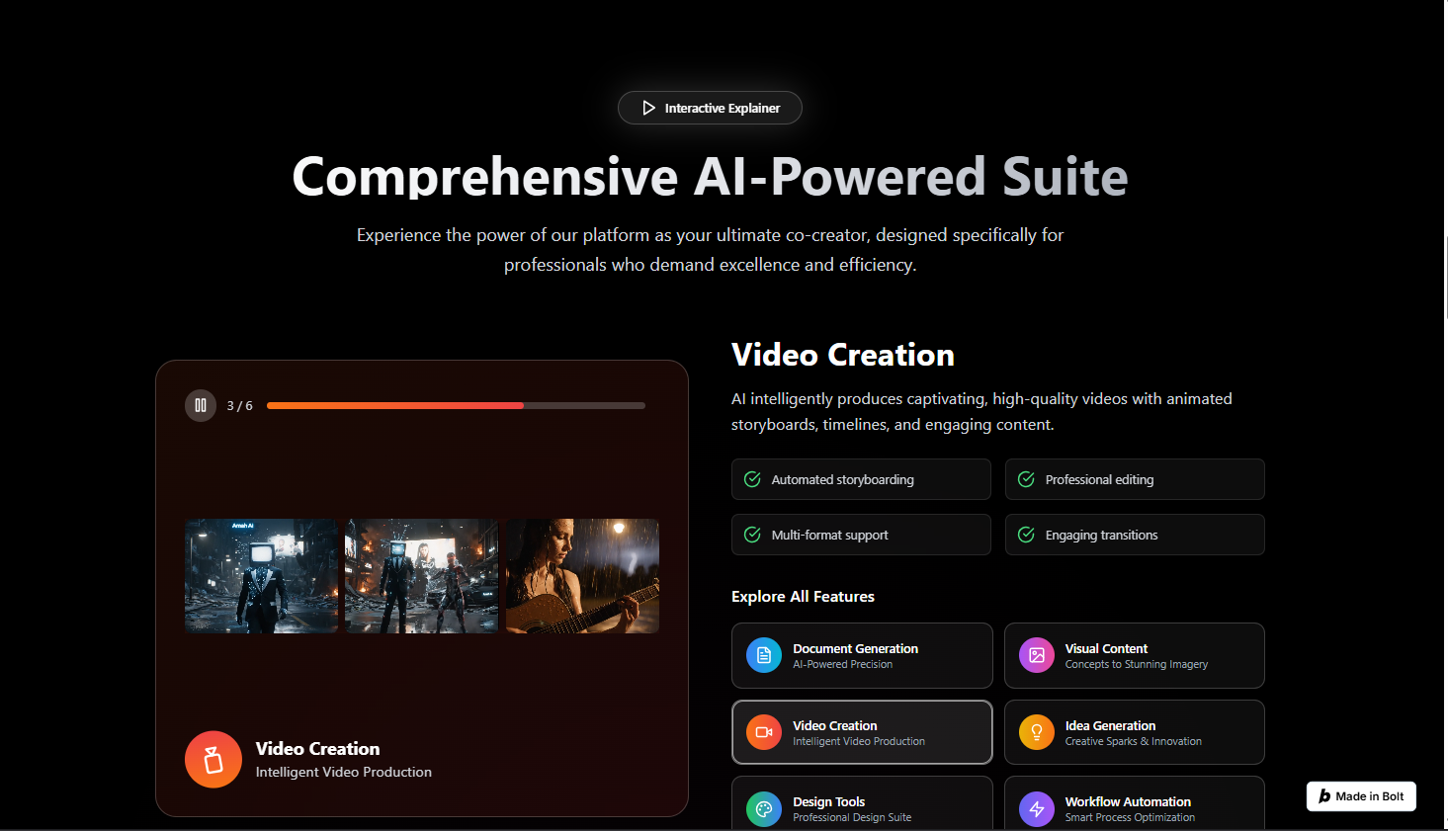Open the guitar player video thumbnail
The width and height of the screenshot is (1448, 831).
tap(582, 576)
